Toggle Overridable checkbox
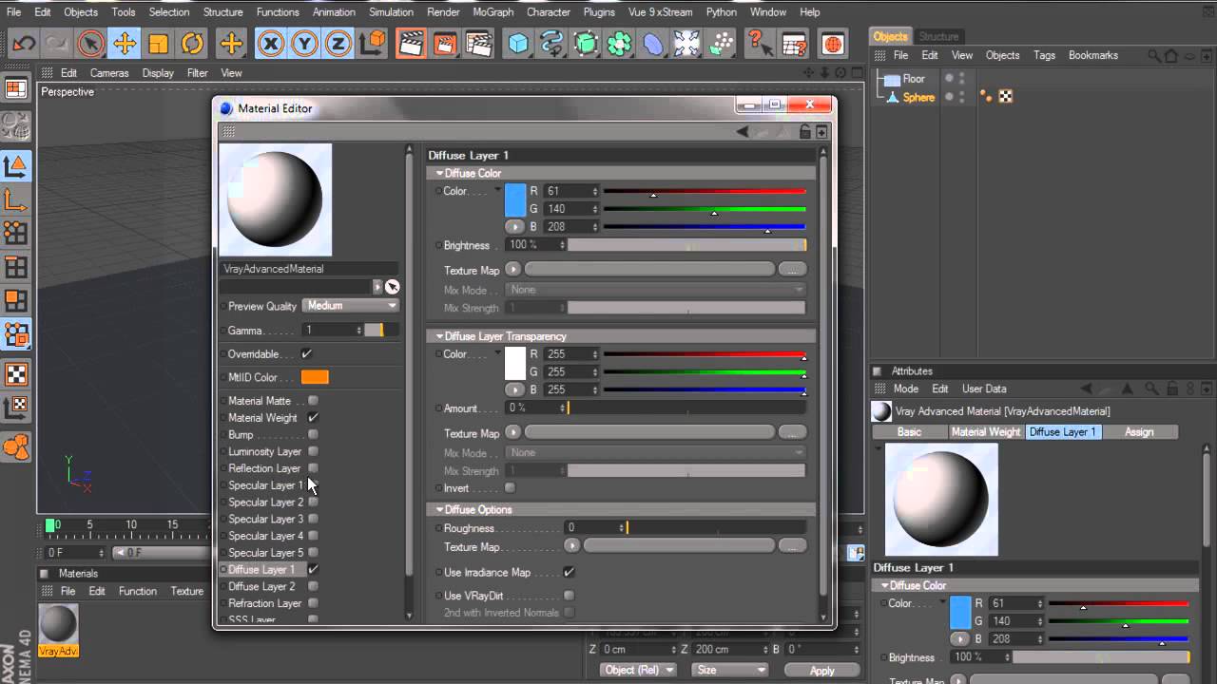Screen dimensions: 1217x684 tap(306, 353)
